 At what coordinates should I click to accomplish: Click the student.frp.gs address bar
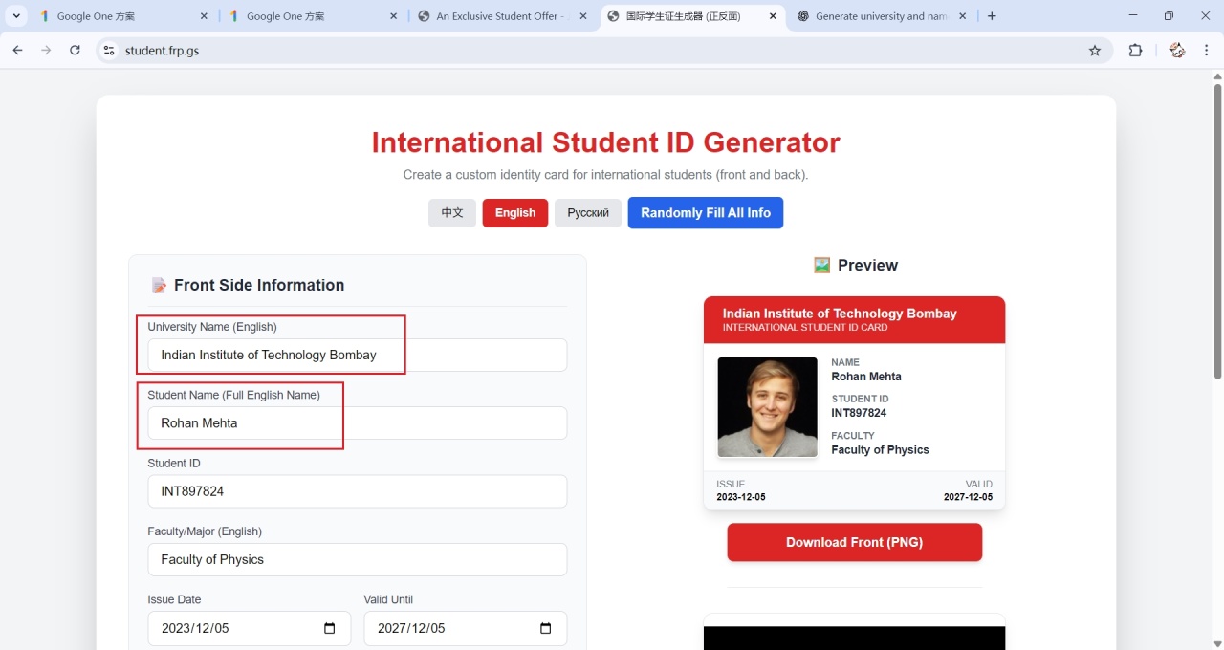point(602,51)
